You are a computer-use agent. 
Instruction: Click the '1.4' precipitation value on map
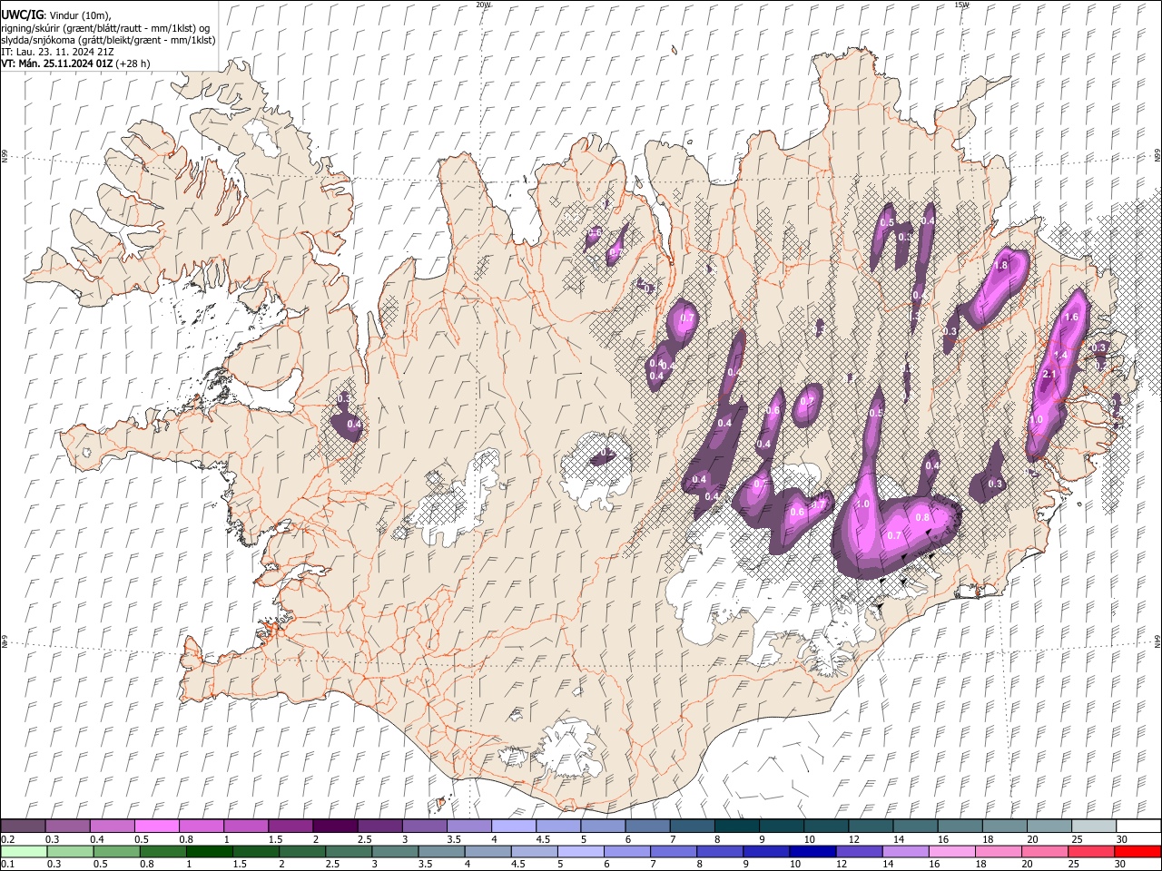1060,356
